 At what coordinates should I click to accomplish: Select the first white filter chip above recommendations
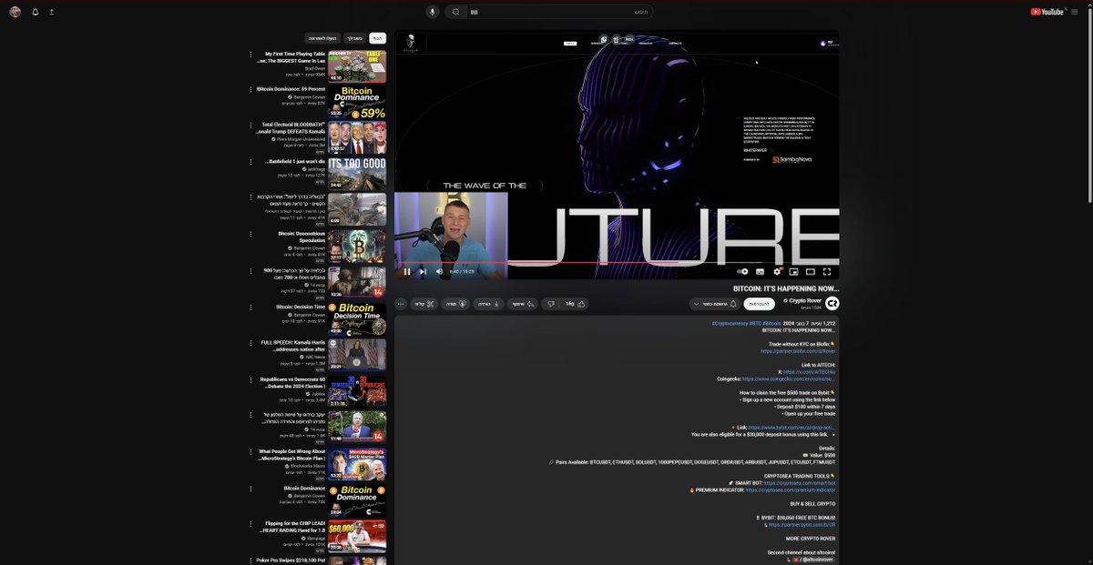click(x=378, y=38)
